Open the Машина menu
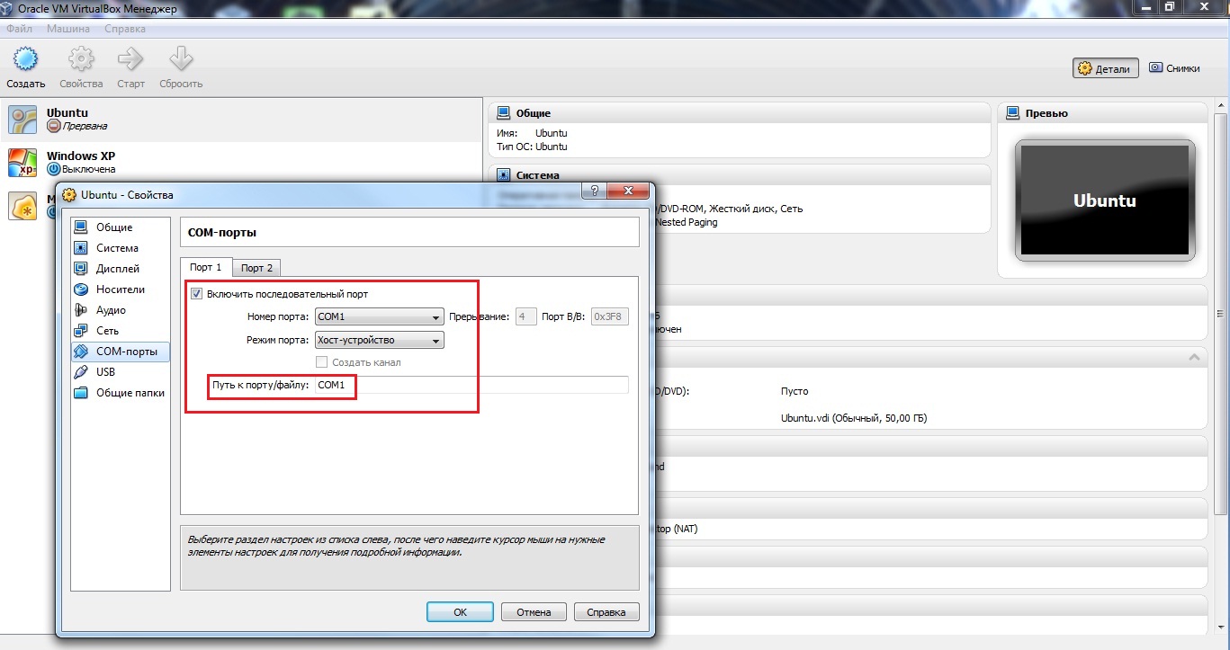 pyautogui.click(x=68, y=29)
